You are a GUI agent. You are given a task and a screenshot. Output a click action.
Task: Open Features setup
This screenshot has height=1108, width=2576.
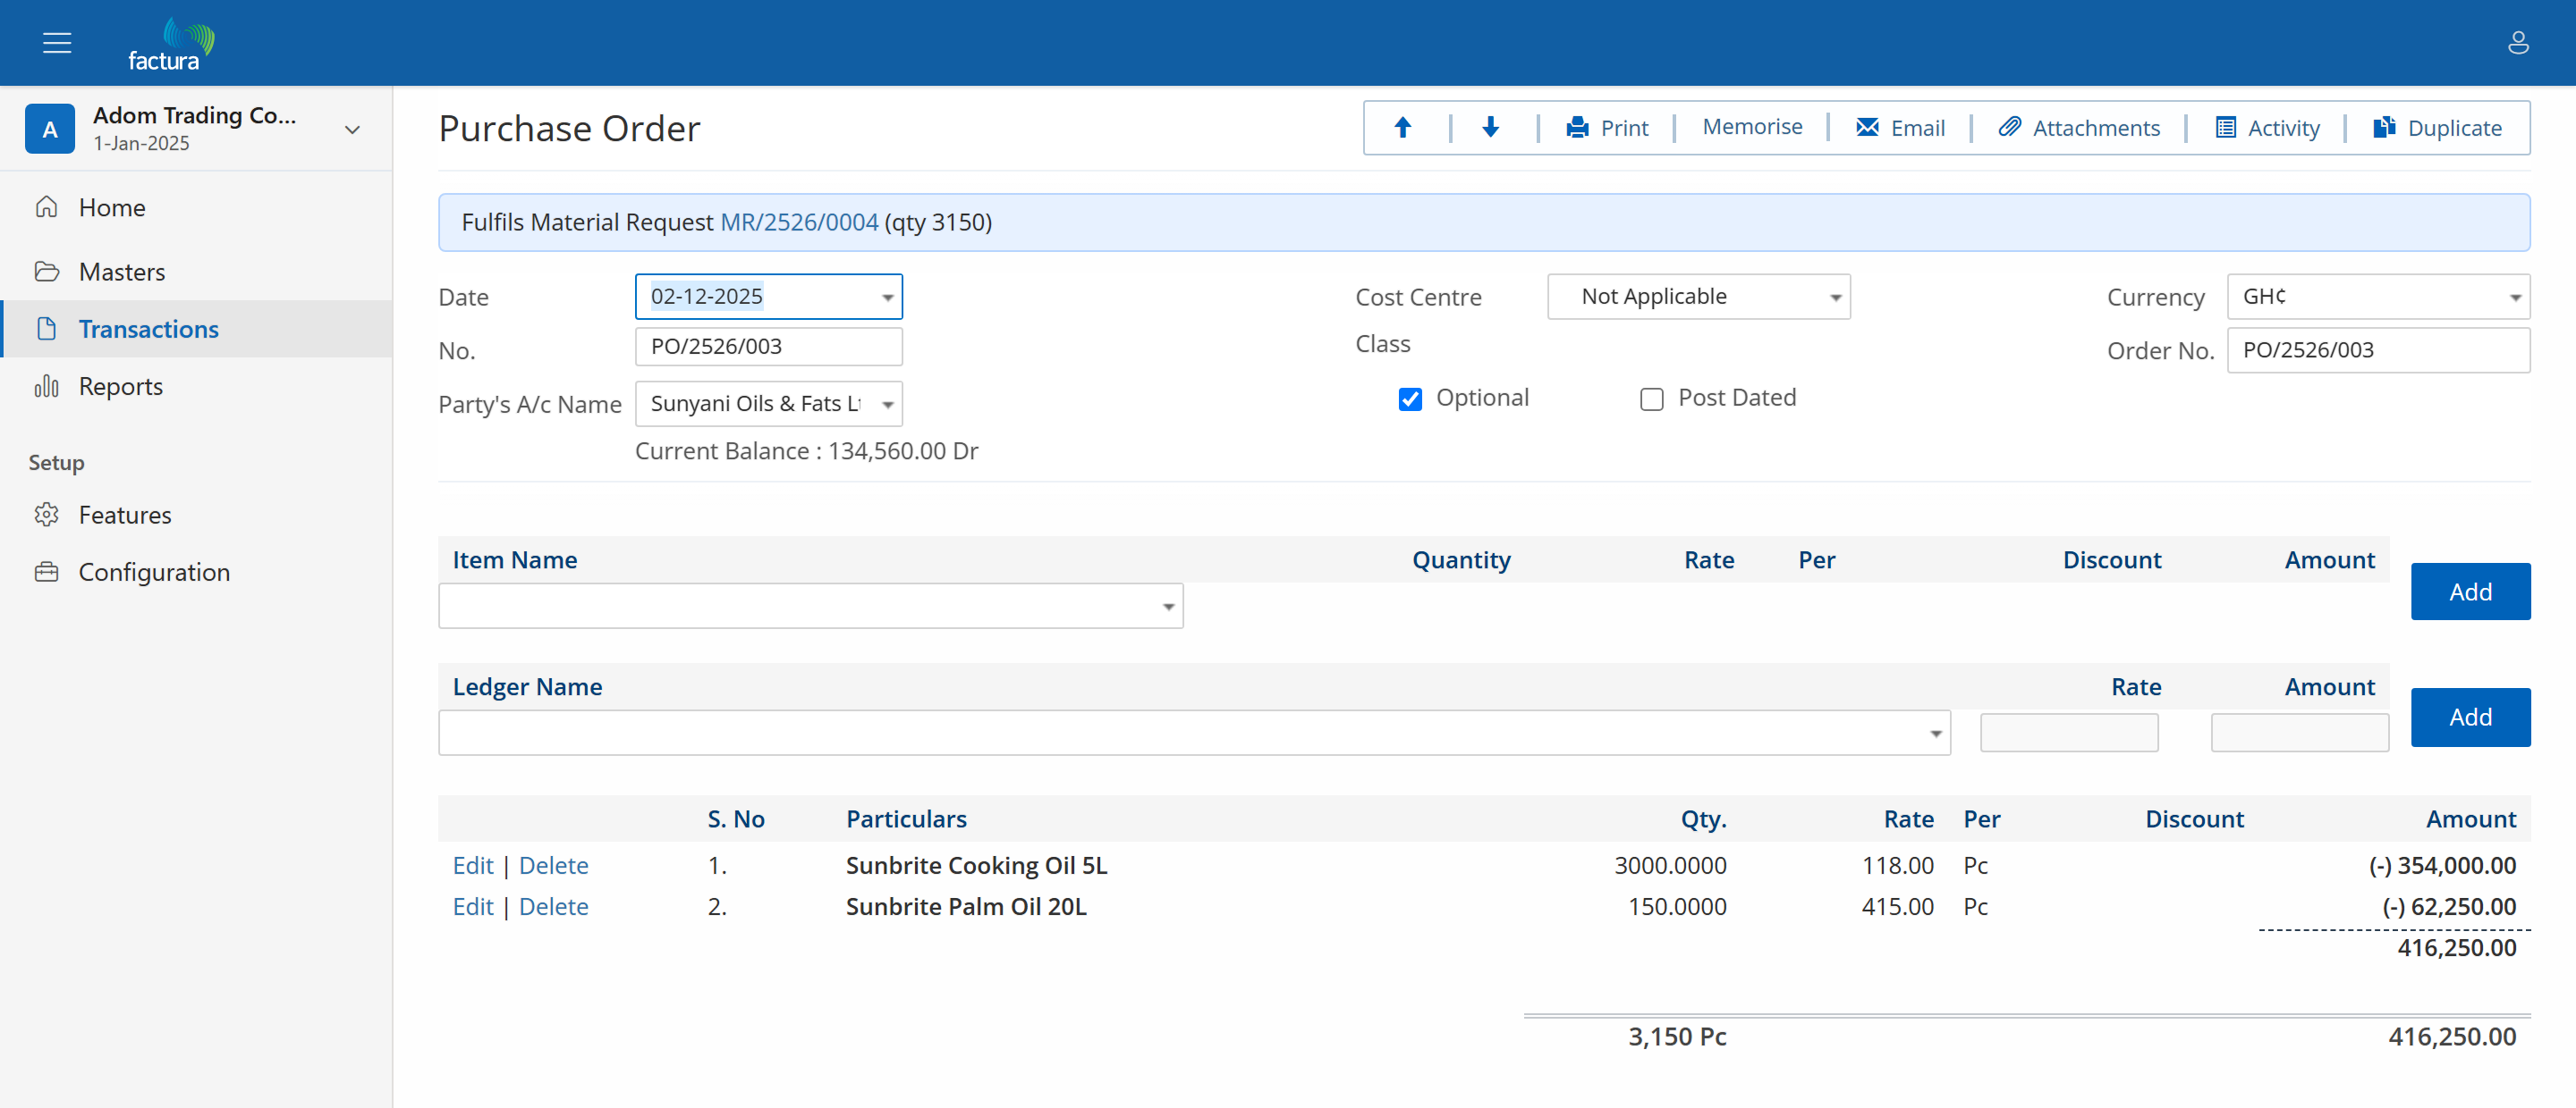[x=196, y=515]
